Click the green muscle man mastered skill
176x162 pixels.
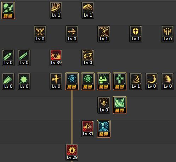(104, 81)
